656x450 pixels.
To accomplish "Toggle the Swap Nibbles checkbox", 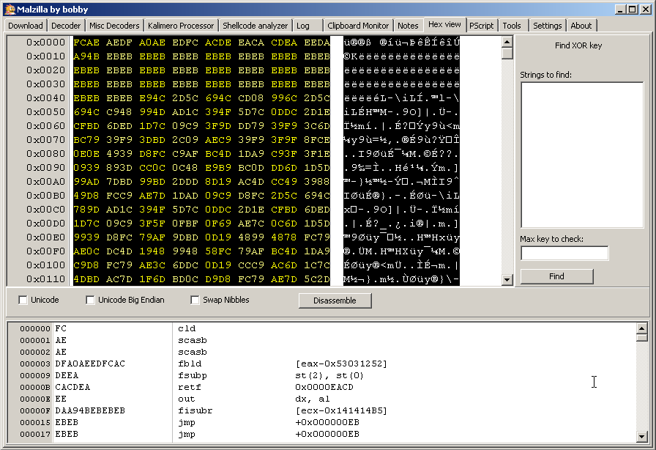I will 195,300.
